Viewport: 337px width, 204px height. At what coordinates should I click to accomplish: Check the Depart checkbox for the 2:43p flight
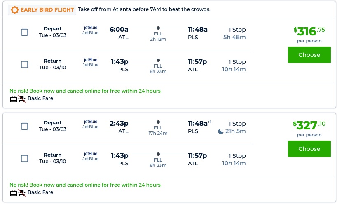(x=25, y=126)
